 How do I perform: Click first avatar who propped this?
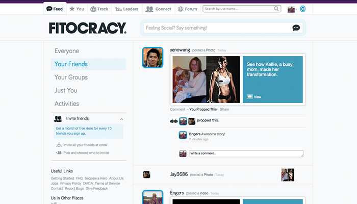tap(183, 121)
